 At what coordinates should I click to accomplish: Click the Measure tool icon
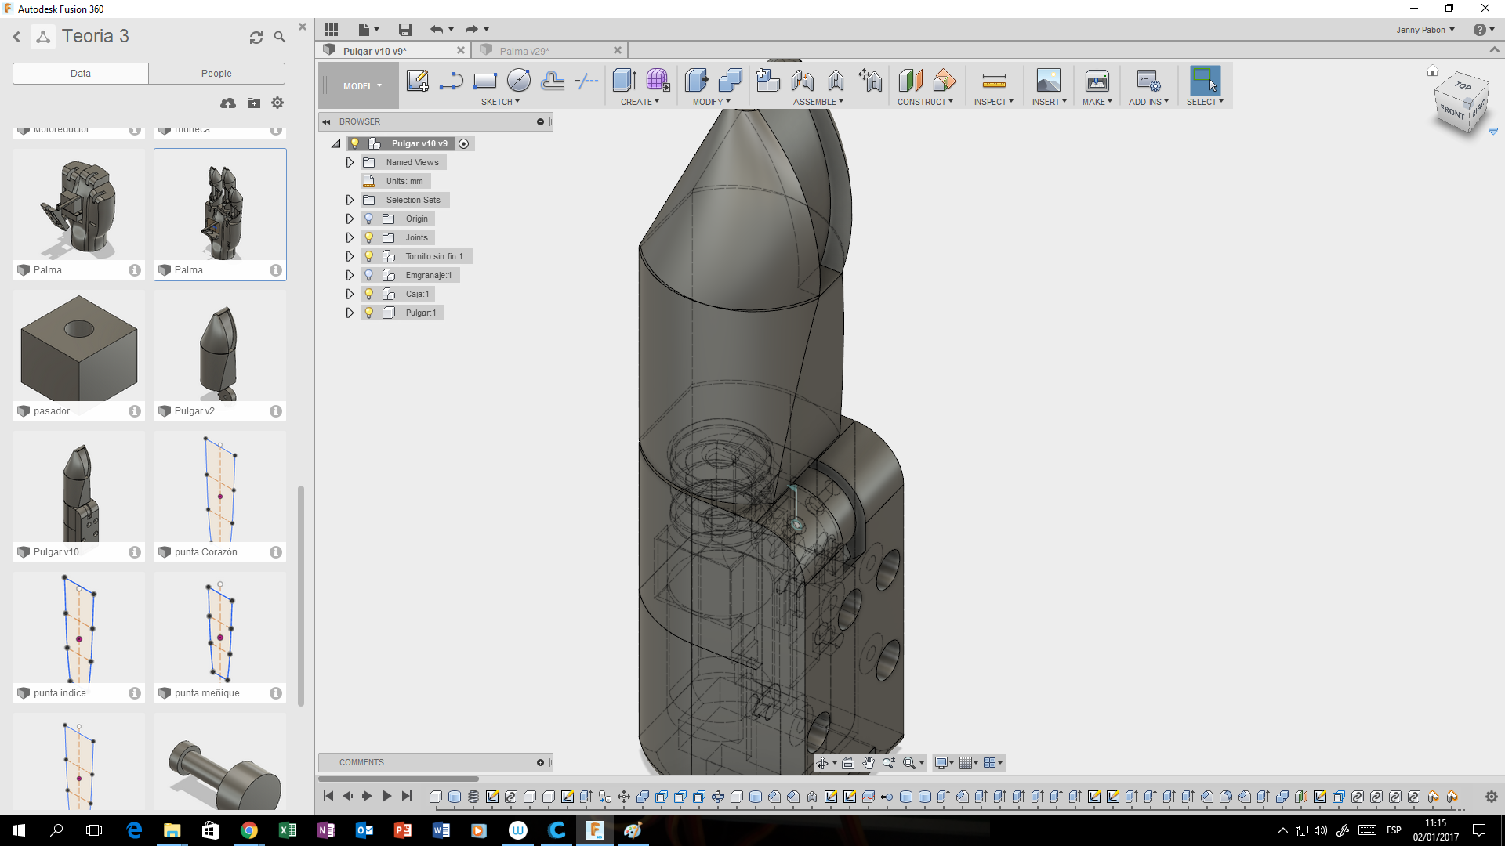(x=993, y=81)
